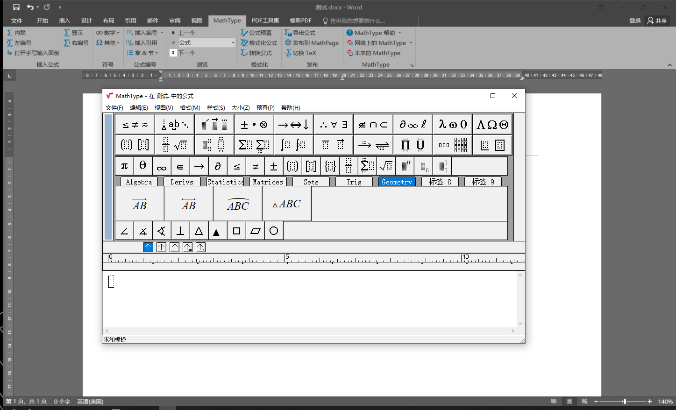
Task: Insert parallelogram symbol
Action: 255,231
